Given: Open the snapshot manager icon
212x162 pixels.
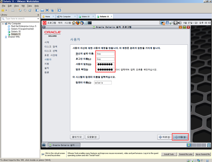Looking at the screenshot, I should coord(30,10).
